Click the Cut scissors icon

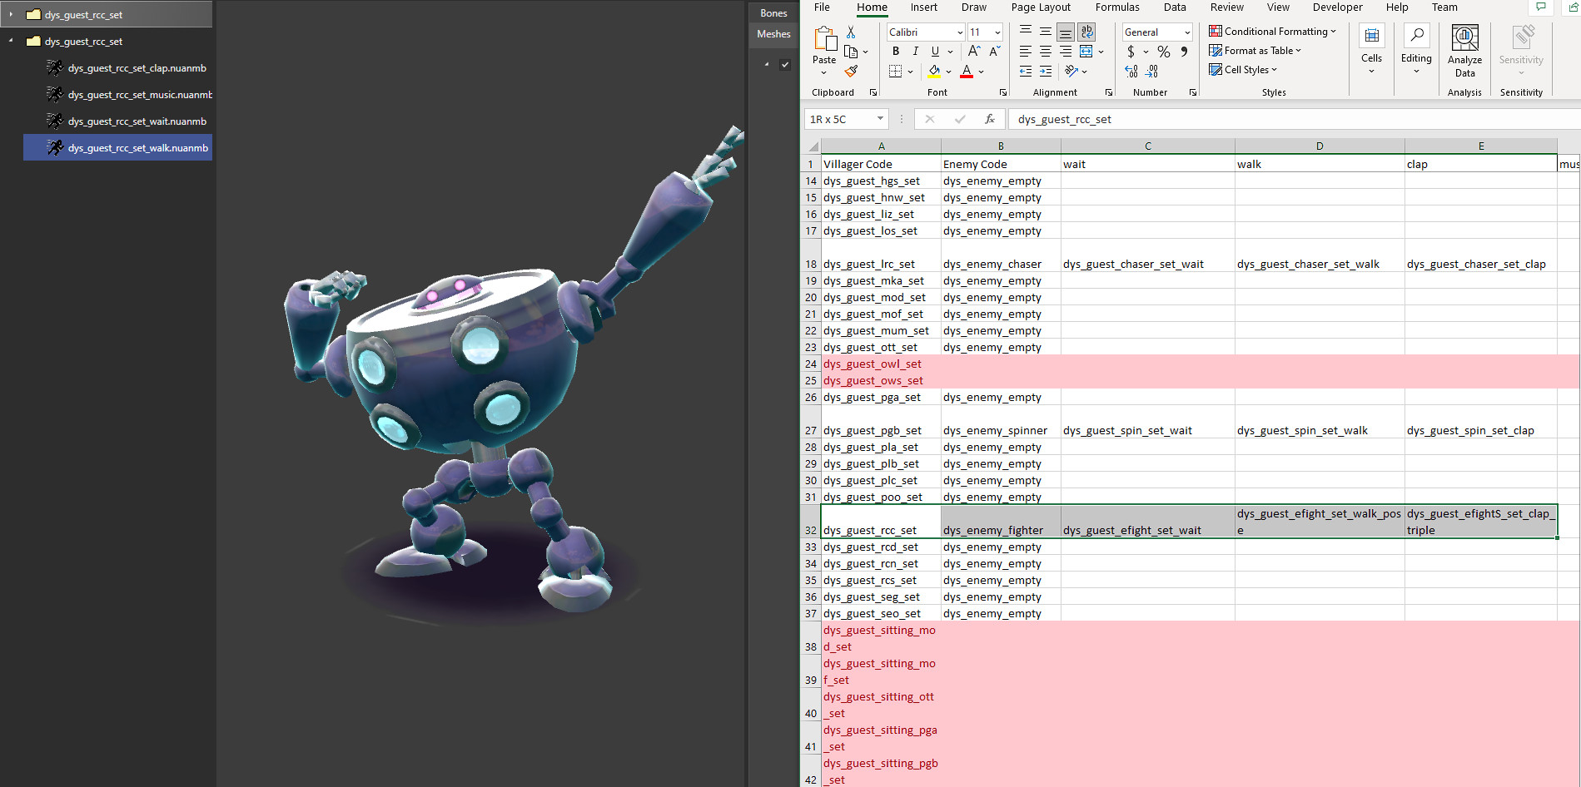pyautogui.click(x=851, y=32)
